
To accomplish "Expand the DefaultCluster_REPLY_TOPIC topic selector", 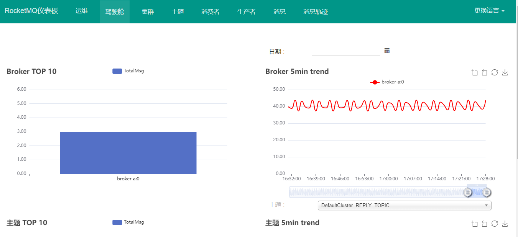I will click(x=405, y=206).
